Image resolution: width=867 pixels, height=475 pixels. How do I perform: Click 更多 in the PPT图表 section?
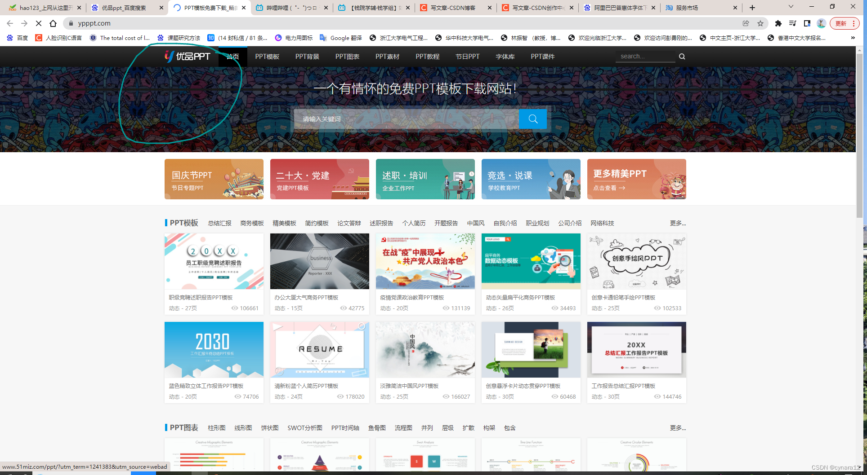(x=678, y=428)
